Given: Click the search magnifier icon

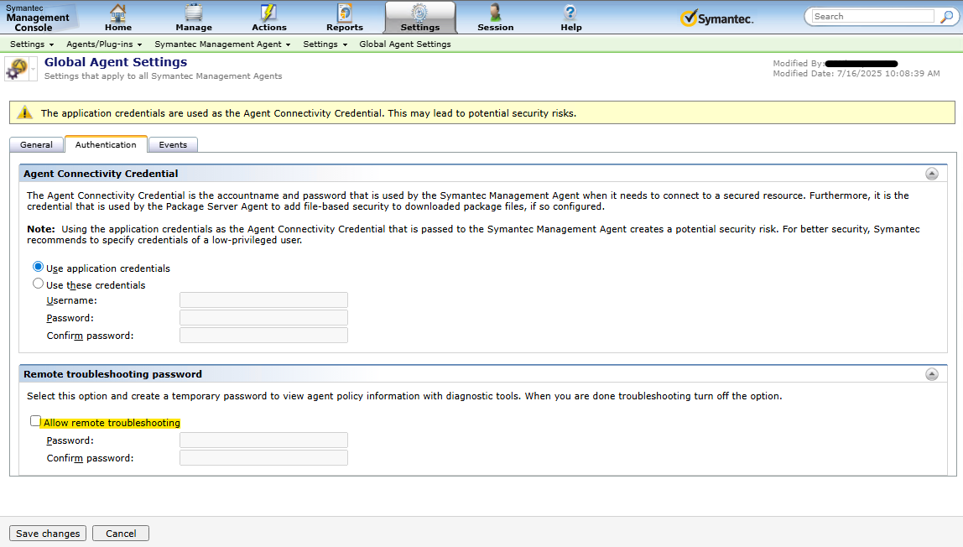Looking at the screenshot, I should (x=946, y=17).
